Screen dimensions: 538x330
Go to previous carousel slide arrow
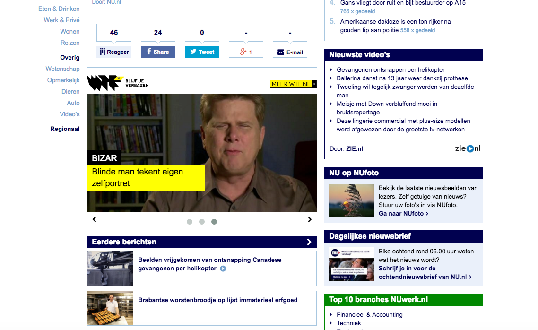tap(95, 219)
